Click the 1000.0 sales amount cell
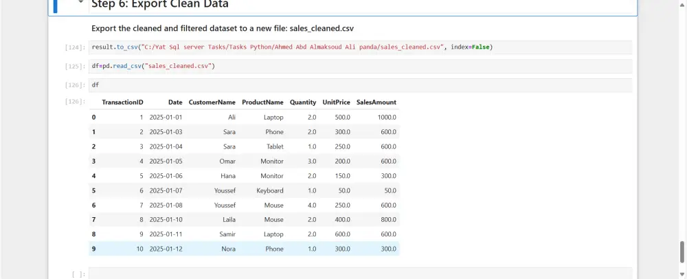 coord(387,118)
